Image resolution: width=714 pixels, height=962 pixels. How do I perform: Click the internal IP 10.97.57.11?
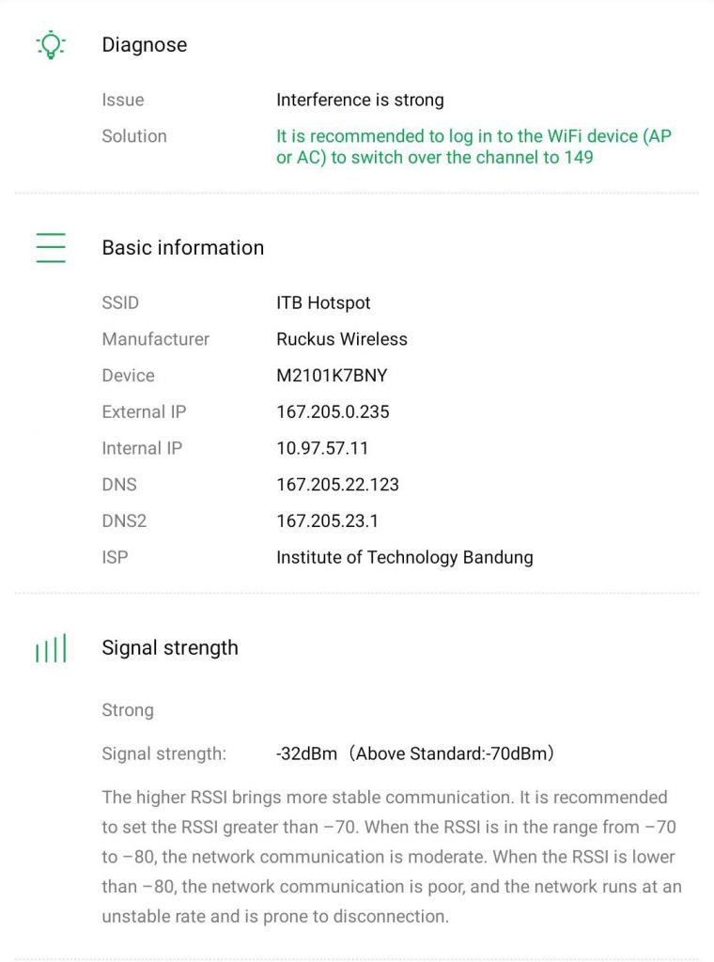322,448
